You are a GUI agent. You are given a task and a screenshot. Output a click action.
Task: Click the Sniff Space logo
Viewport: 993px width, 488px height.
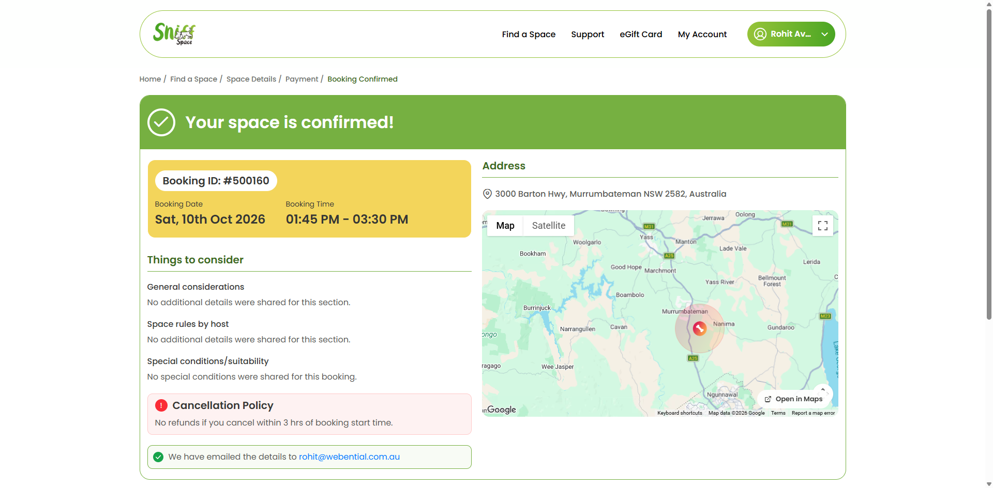174,34
